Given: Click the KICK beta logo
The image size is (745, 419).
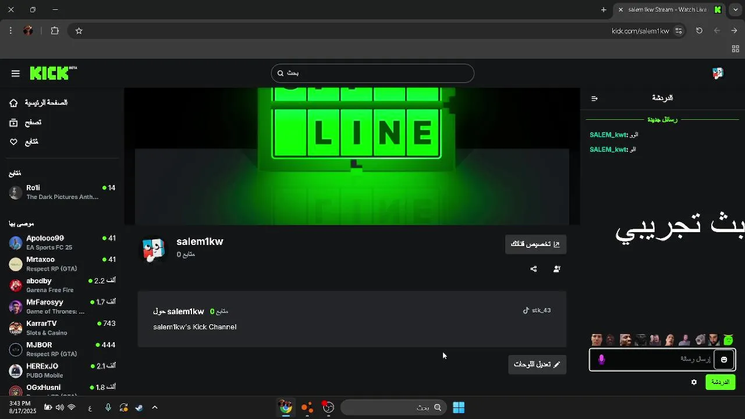Looking at the screenshot, I should pyautogui.click(x=53, y=73).
